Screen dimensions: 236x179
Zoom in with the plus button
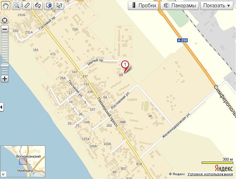coord(5,79)
